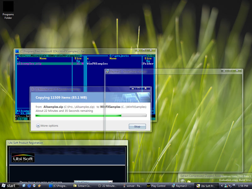
Task: Switch to the 22 Minute... taskbar button
Action: click(x=108, y=186)
